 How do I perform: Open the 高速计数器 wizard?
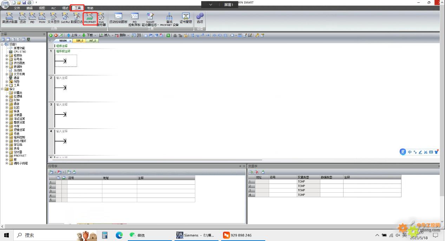(9, 18)
